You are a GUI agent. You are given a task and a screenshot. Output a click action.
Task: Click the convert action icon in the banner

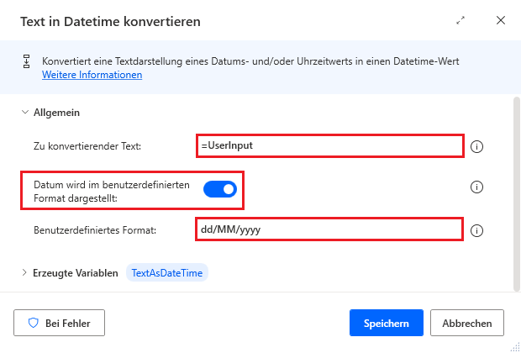[27, 61]
